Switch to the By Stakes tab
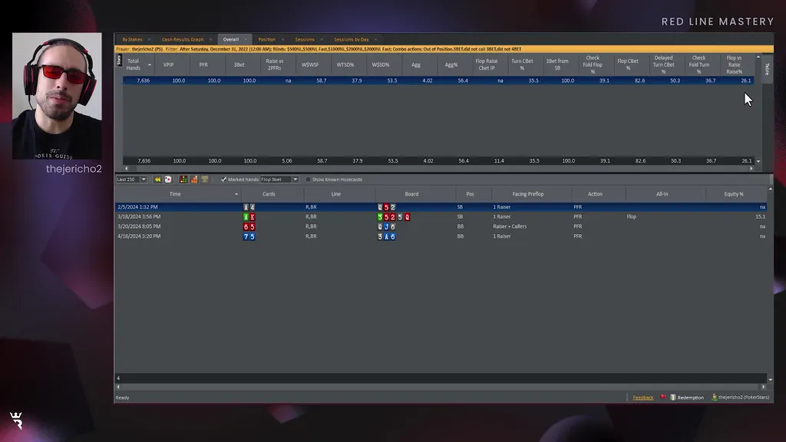The height and width of the screenshot is (442, 786). pos(132,39)
